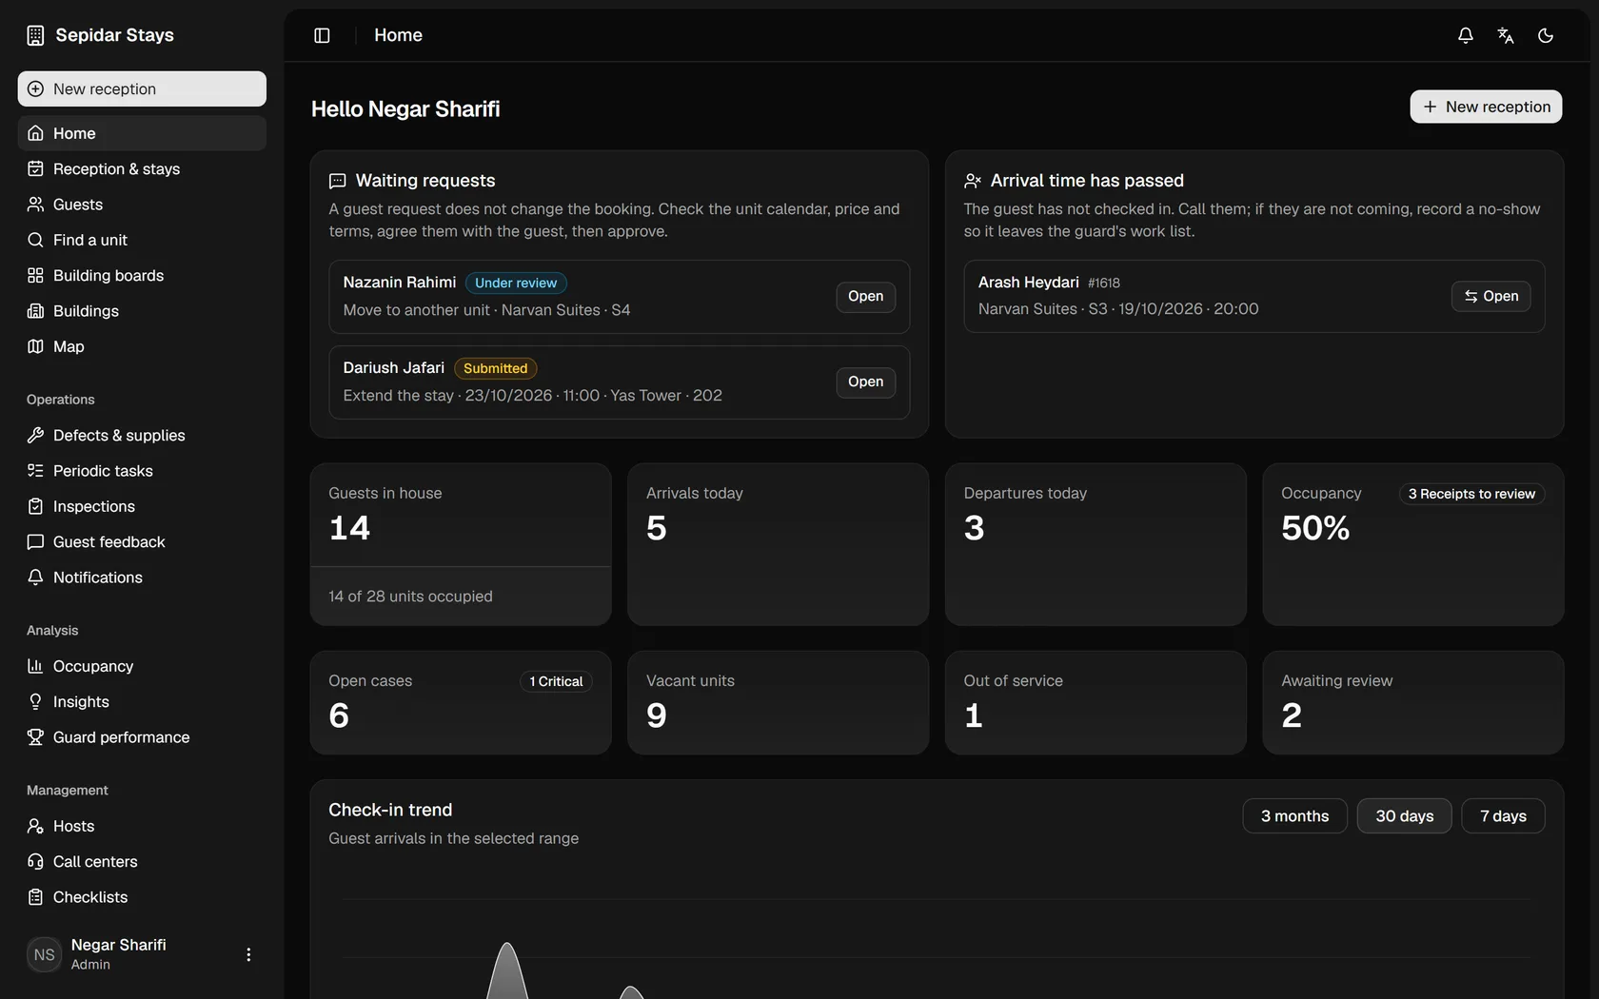Image resolution: width=1599 pixels, height=999 pixels.
Task: Click the NS avatar at sidebar bottom
Action: [x=45, y=954]
